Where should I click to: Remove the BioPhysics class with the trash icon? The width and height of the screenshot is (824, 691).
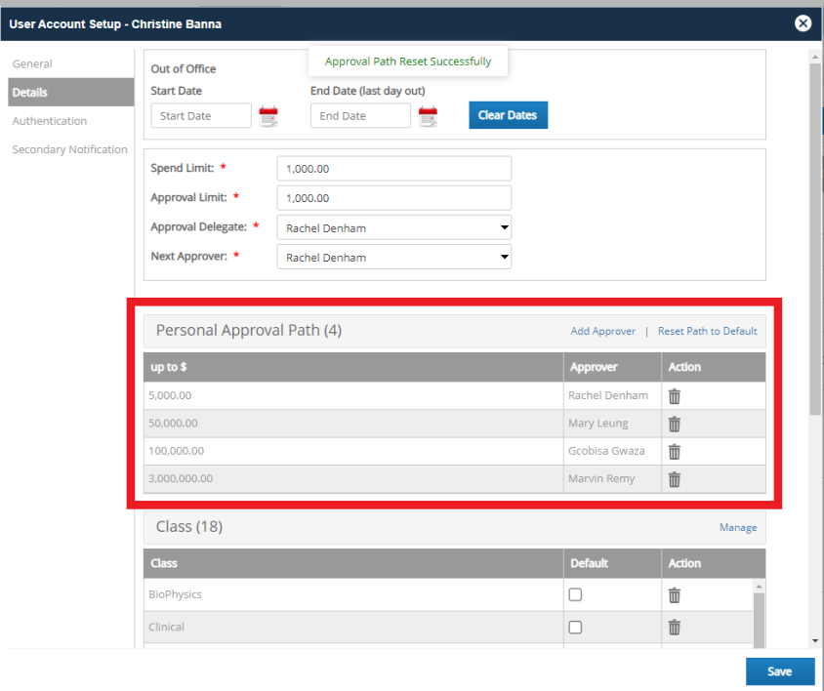pos(674,593)
